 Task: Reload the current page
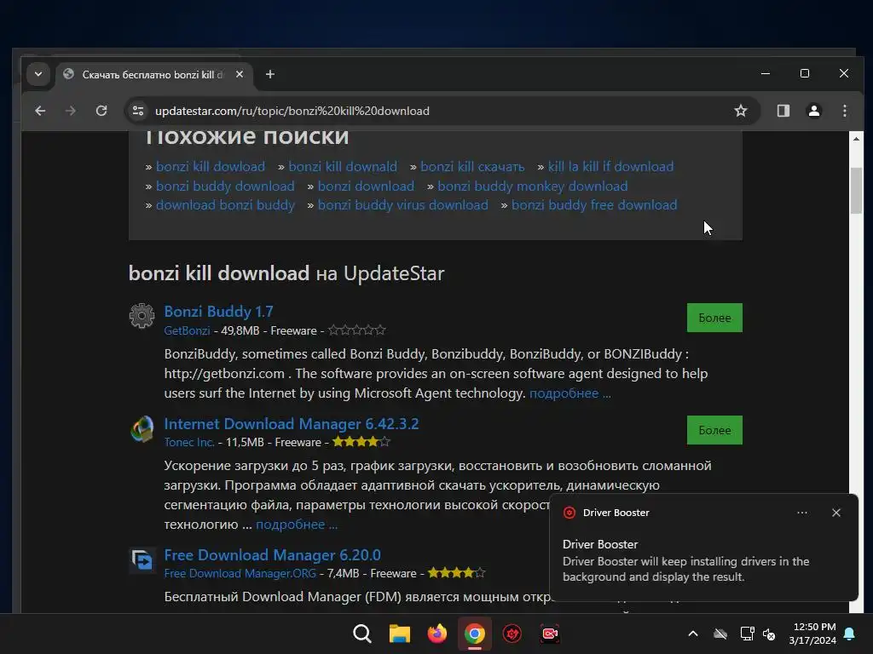(101, 111)
